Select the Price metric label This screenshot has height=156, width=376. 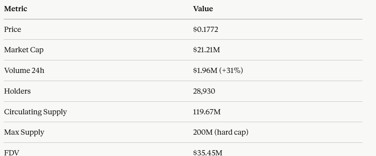[x=13, y=30]
